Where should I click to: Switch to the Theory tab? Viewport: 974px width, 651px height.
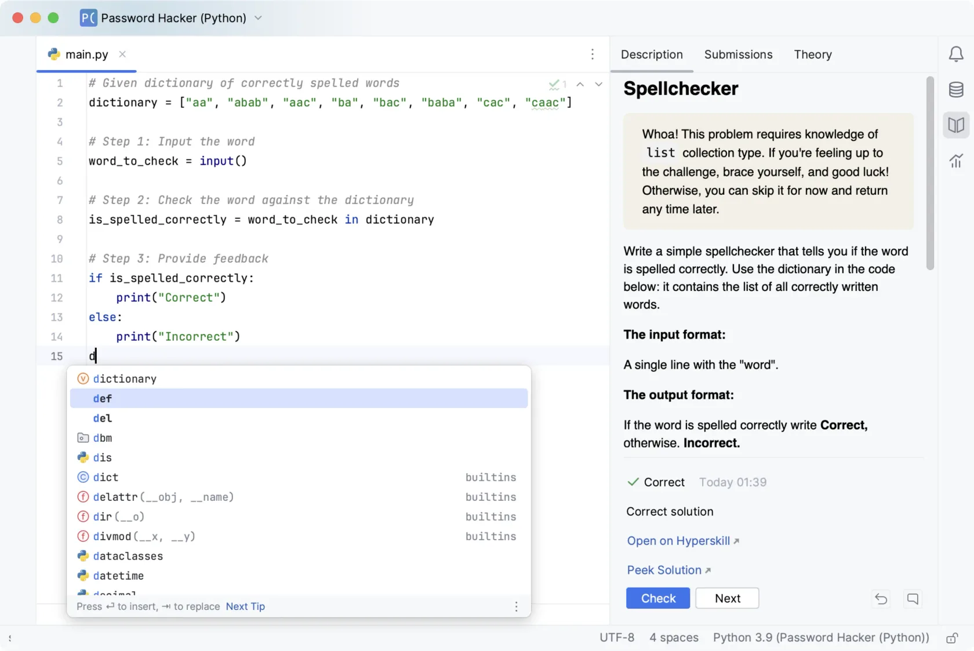pyautogui.click(x=813, y=54)
